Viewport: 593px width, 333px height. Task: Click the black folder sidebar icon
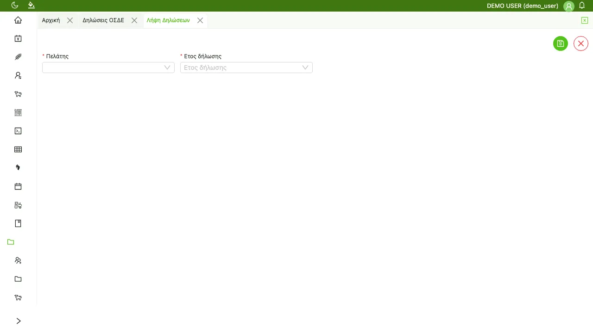tap(18, 279)
